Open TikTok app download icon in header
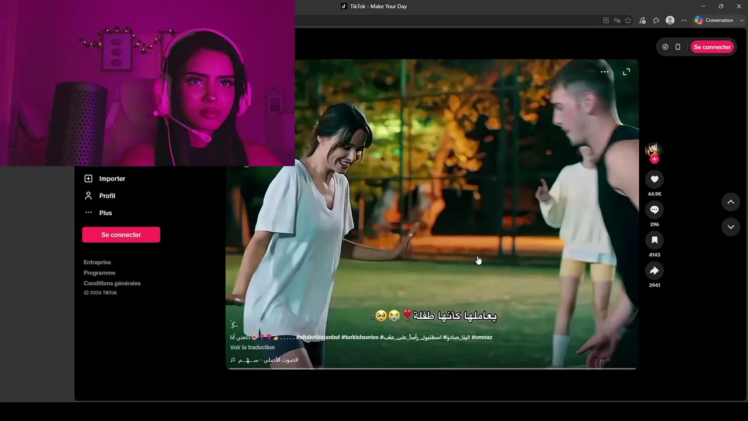Viewport: 748px width, 421px height. point(665,47)
